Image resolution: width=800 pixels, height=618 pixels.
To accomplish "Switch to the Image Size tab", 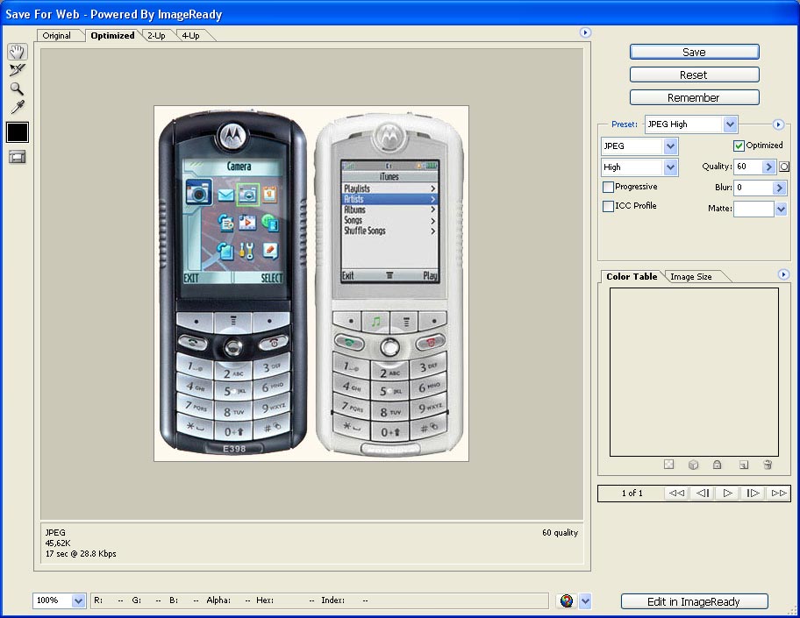I will [691, 276].
